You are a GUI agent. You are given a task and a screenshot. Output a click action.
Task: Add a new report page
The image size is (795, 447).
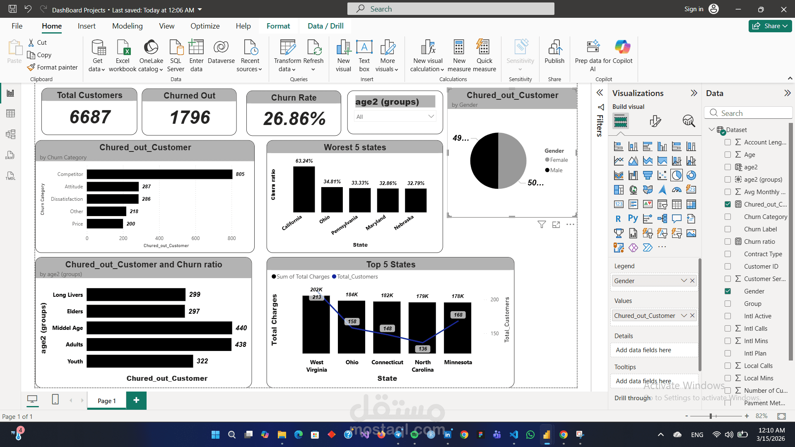pos(136,400)
